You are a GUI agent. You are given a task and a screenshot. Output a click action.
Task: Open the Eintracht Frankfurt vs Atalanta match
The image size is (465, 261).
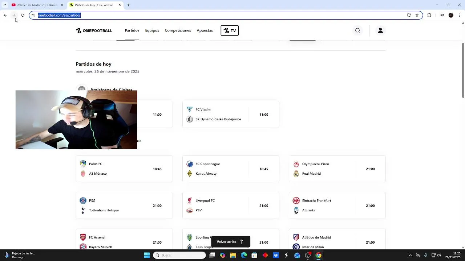pos(337,206)
